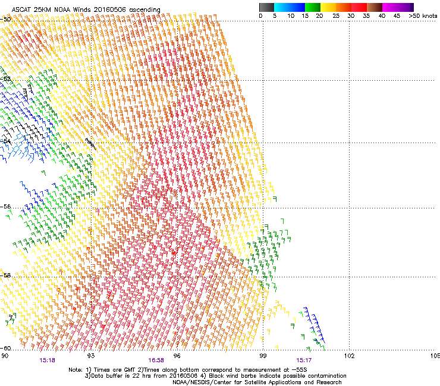Click the 96 longitude axis label

177,356
